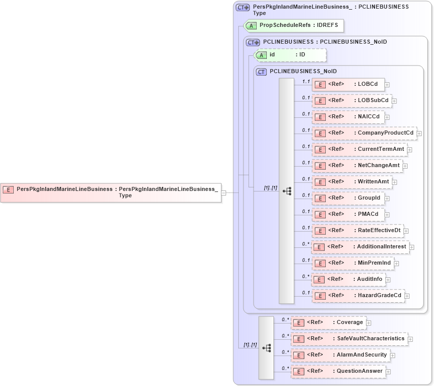The width and height of the screenshot is (434, 386).
Task: Select the E icon of the LOBCd reference
Action: pyautogui.click(x=320, y=84)
